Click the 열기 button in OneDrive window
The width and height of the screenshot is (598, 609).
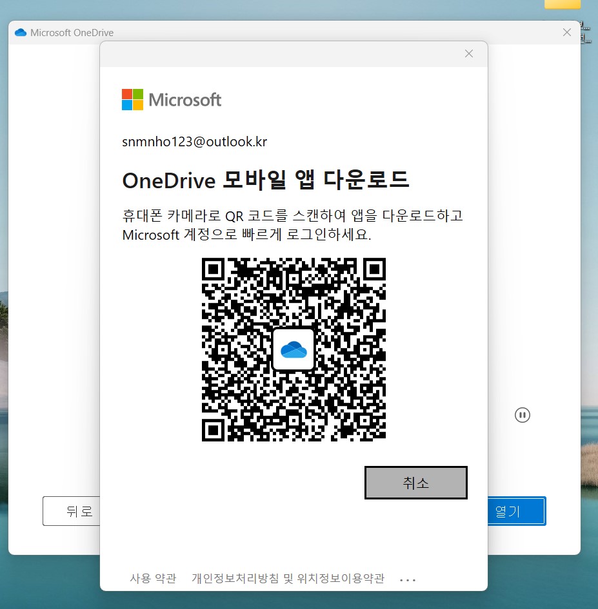pos(517,511)
